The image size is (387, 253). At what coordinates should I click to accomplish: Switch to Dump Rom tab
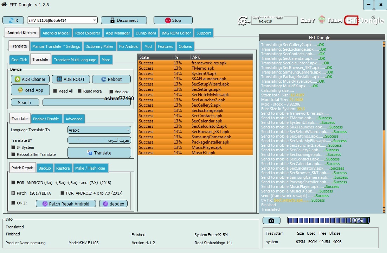pos(146,33)
